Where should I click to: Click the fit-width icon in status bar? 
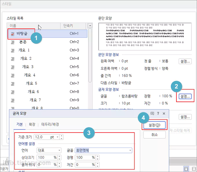(x=194, y=169)
